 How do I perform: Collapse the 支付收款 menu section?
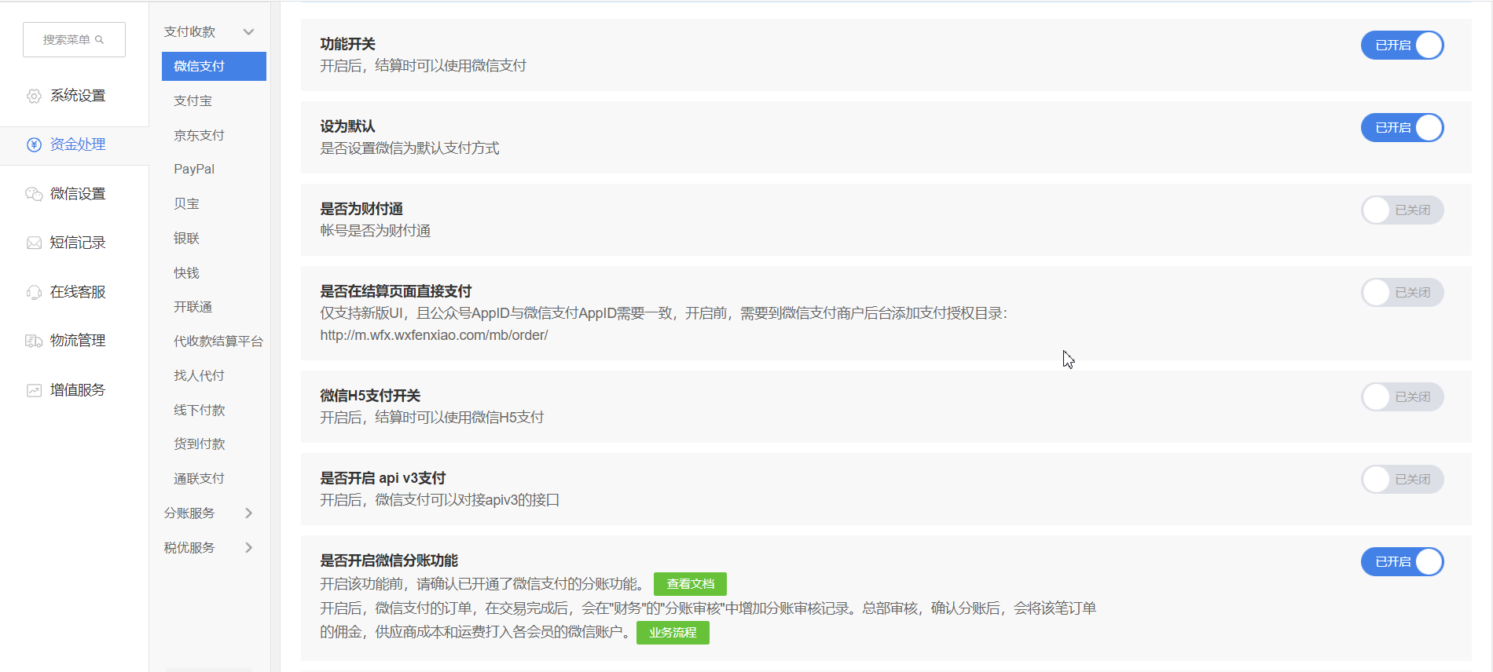pyautogui.click(x=248, y=32)
